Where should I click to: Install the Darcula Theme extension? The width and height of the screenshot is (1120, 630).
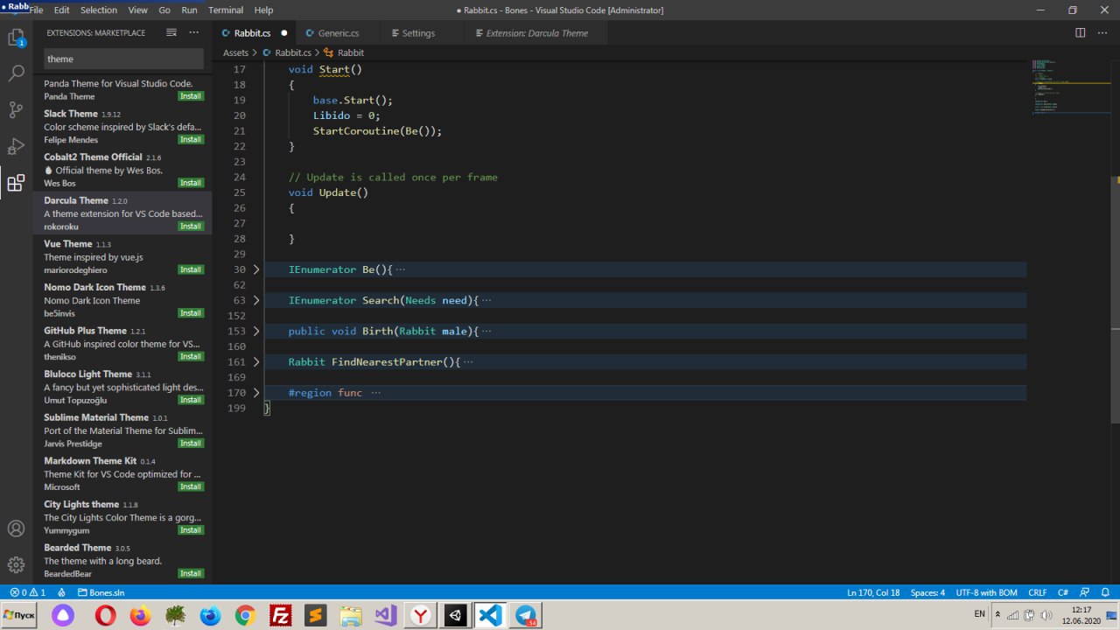191,226
